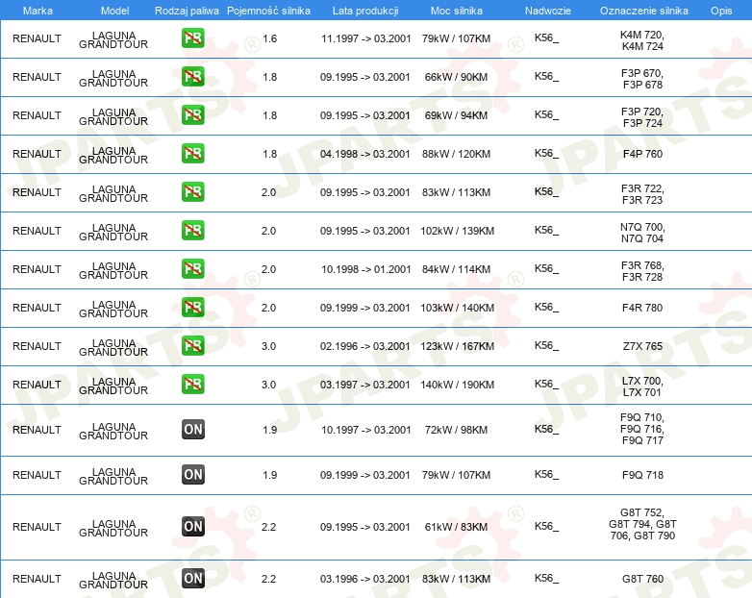Click the Pojemność silnika column header

(268, 11)
